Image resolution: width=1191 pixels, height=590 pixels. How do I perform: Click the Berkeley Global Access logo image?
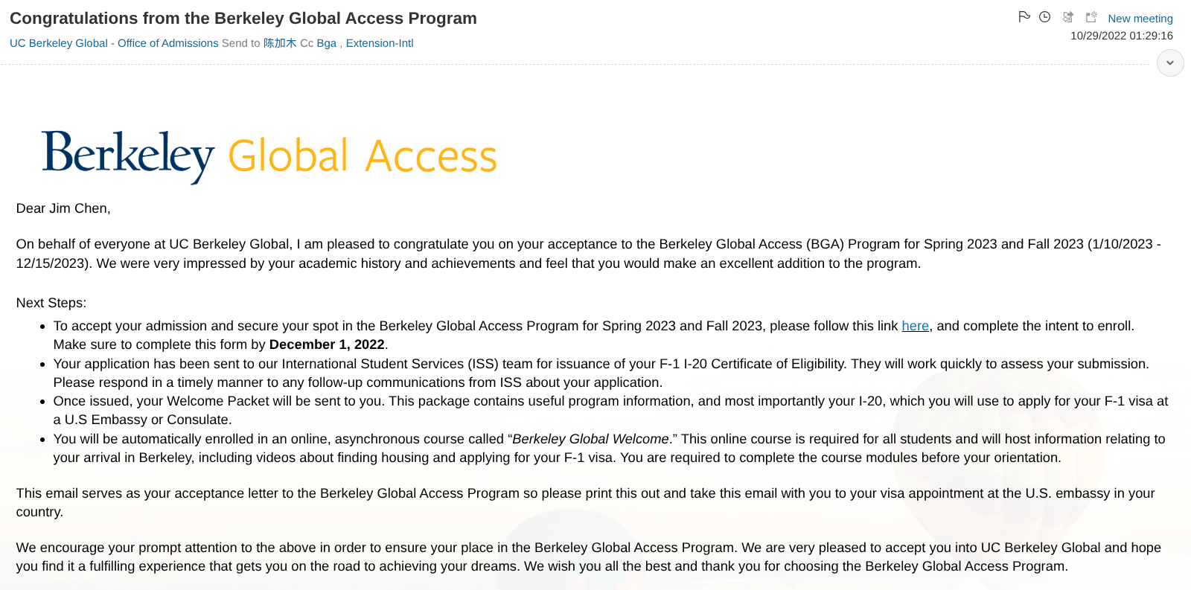click(x=269, y=155)
